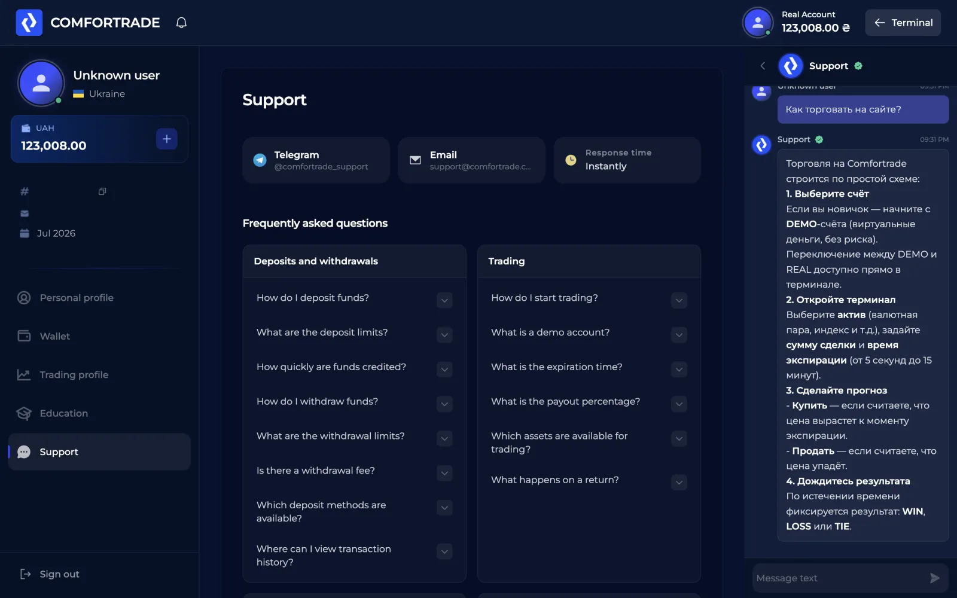The image size is (957, 598).
Task: Click Support chat header logo
Action: tap(791, 66)
